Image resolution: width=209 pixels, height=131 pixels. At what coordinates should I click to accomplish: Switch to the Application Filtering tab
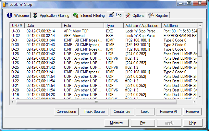(51, 16)
